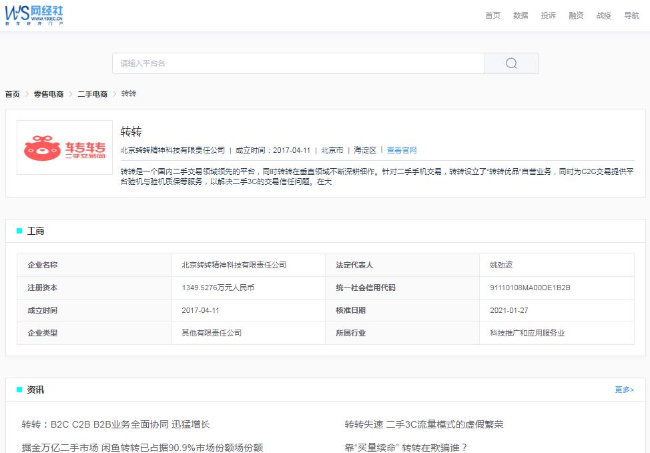Click the 转转 platform logo image
Viewport: 650px width, 453px height.
pos(64,146)
